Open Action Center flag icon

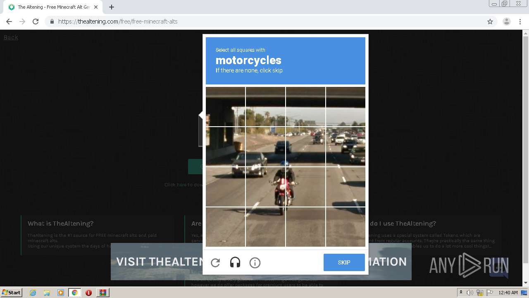pos(489,293)
